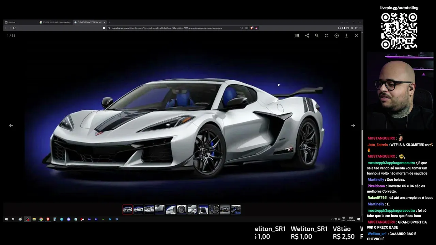Open the page zoom indicator in address bar
436x245 pixels.
click(x=242, y=28)
